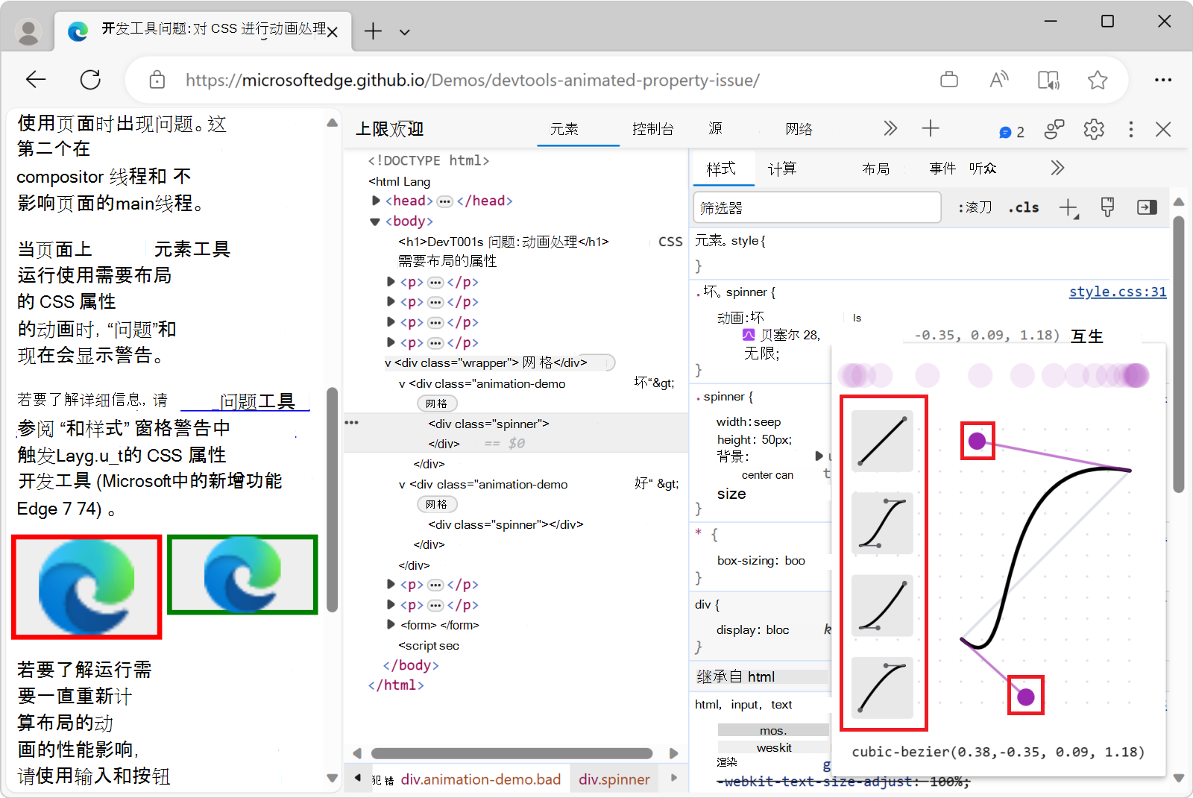Collapse the body element node
Image resolution: width=1193 pixels, height=798 pixels.
(x=374, y=221)
